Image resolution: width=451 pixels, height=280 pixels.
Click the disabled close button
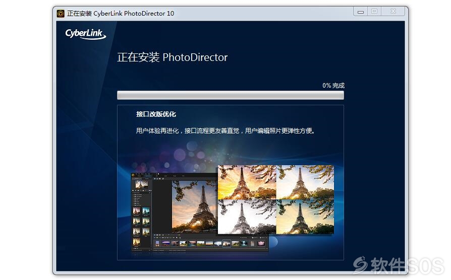[x=393, y=12]
